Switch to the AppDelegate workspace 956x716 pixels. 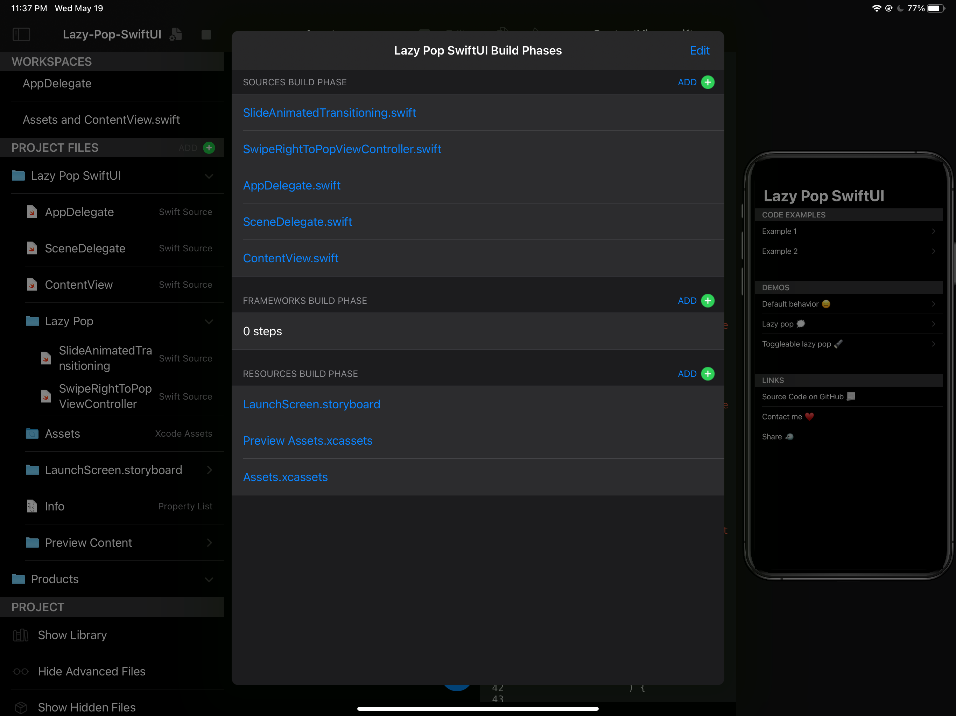57,83
